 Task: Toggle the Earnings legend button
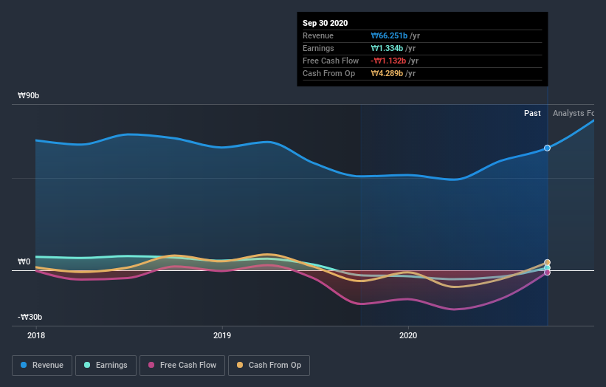coord(106,366)
